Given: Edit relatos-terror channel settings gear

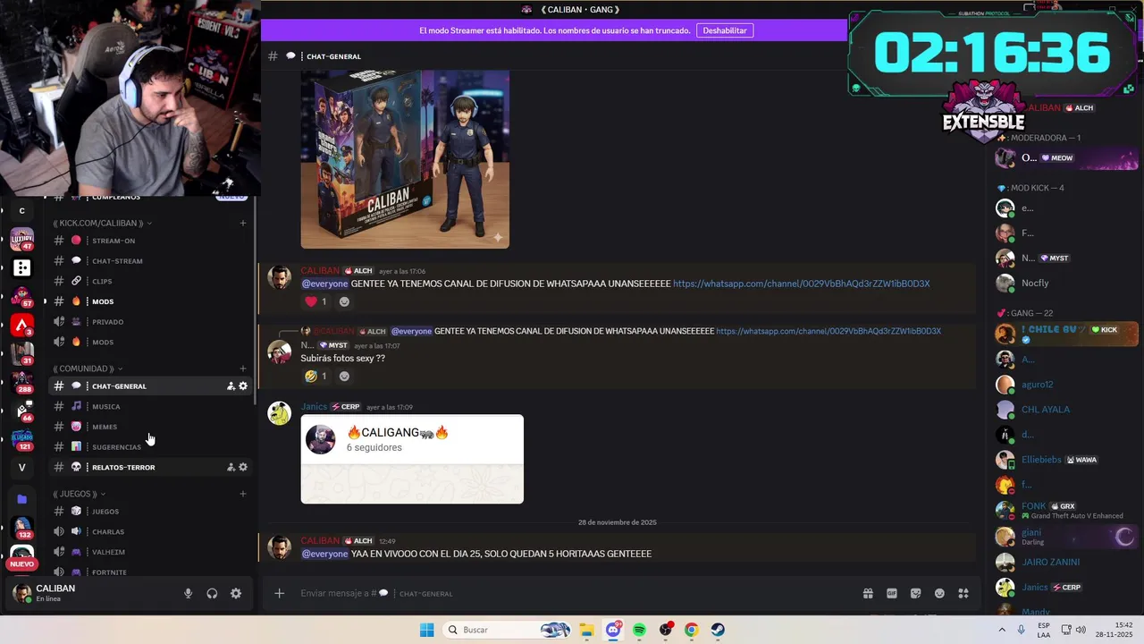Looking at the screenshot, I should [x=243, y=467].
